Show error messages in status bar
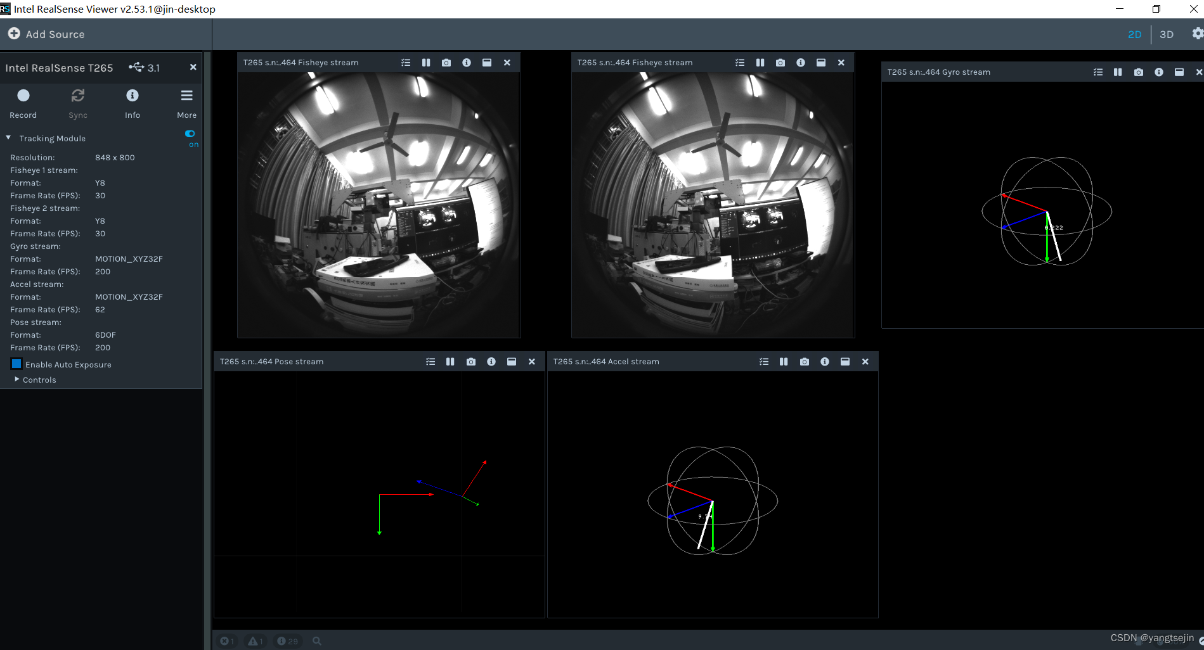Image resolution: width=1204 pixels, height=650 pixels. (x=227, y=641)
